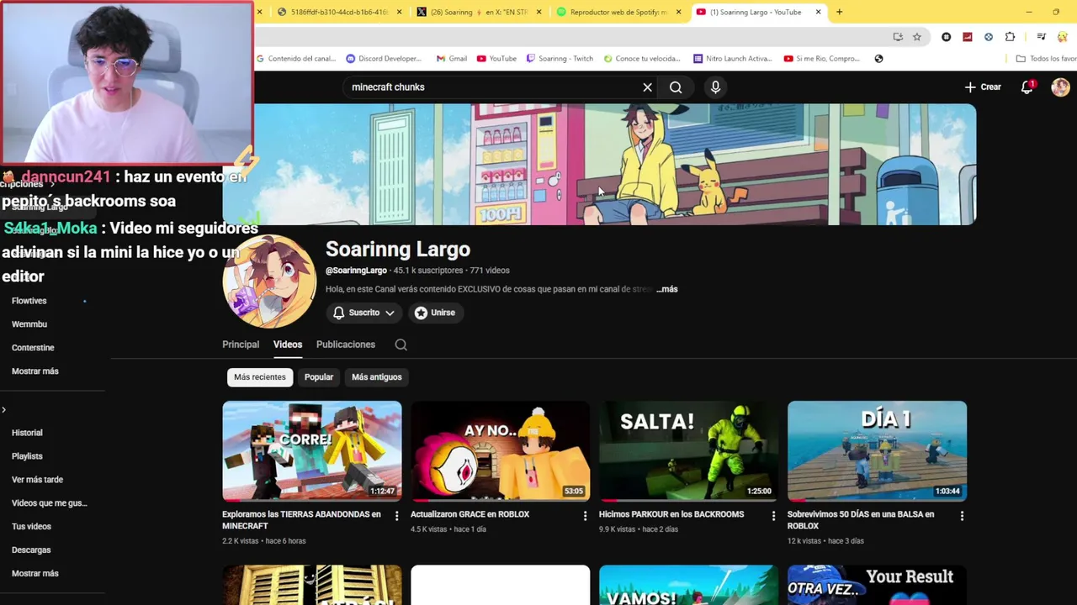Open Historial in the sidebar
Screen dimensions: 1077x605
pyautogui.click(x=27, y=433)
